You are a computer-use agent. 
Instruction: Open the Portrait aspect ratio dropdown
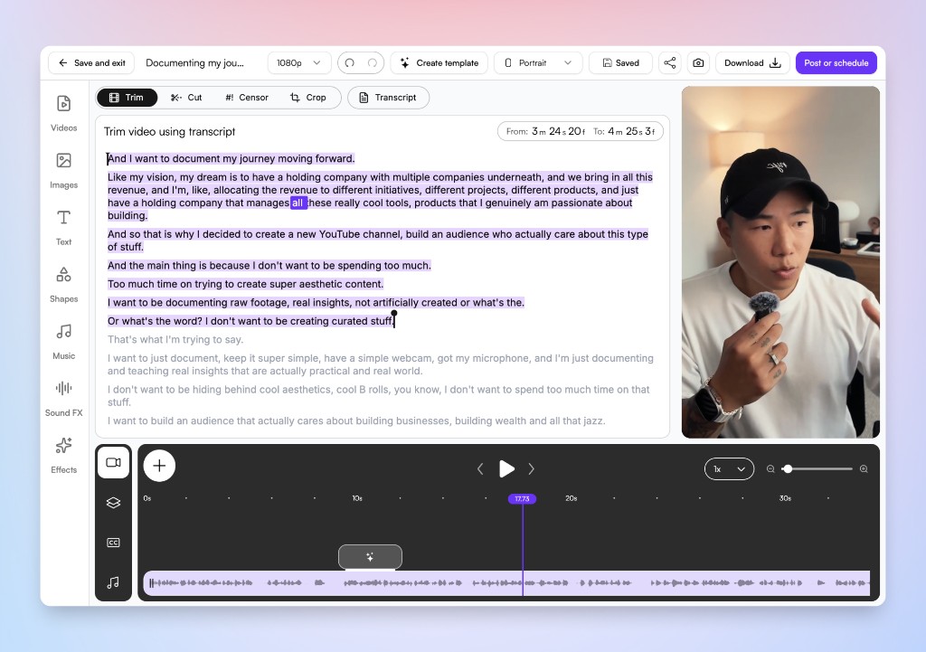tap(539, 62)
